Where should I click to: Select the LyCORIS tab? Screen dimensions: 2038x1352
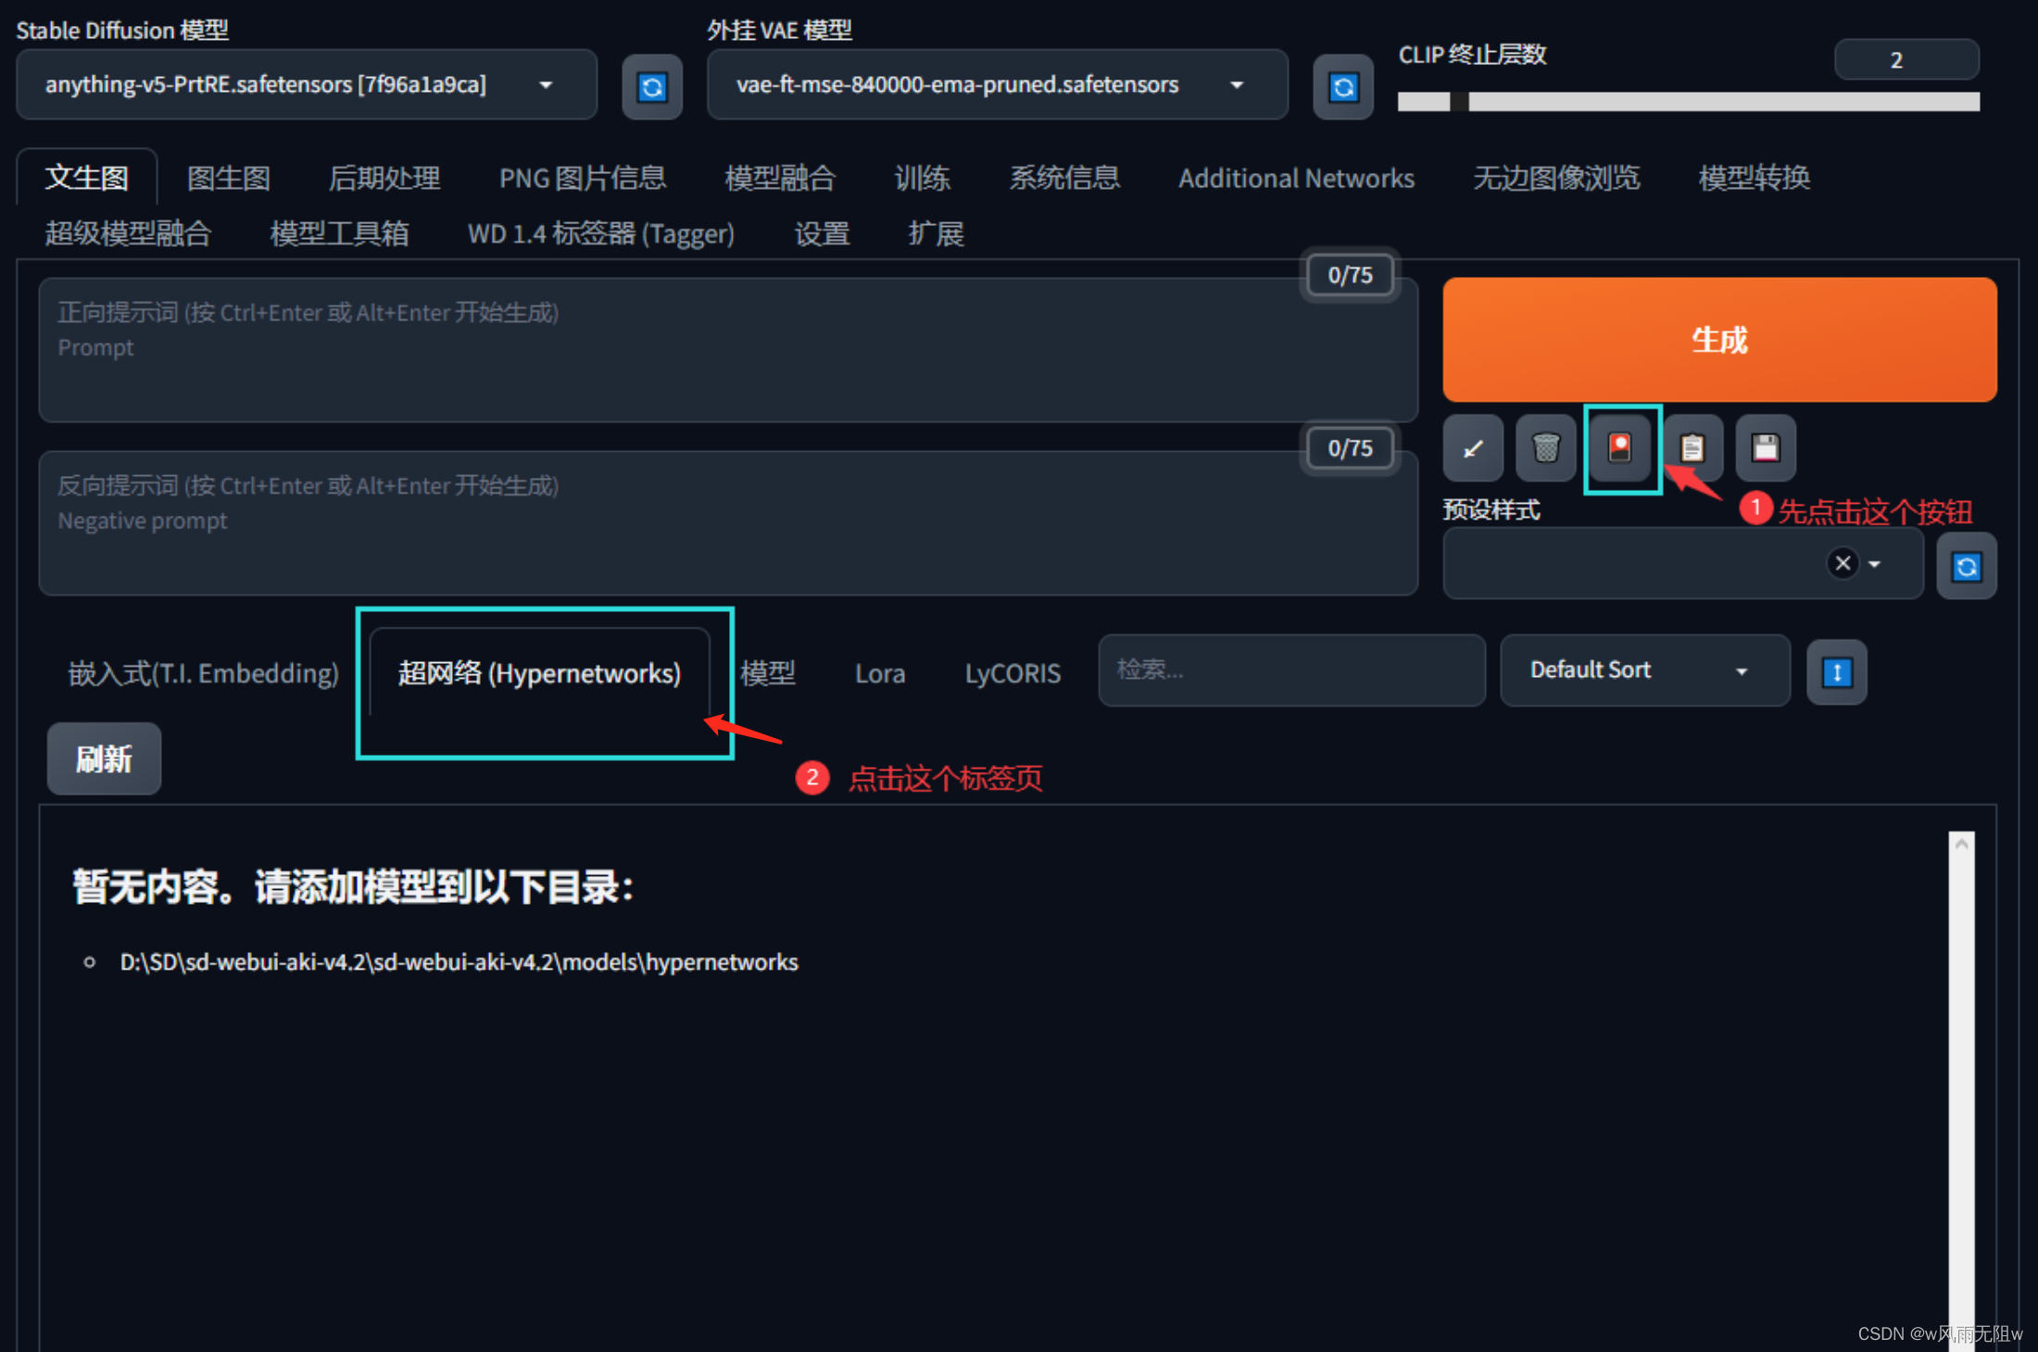pos(1012,673)
